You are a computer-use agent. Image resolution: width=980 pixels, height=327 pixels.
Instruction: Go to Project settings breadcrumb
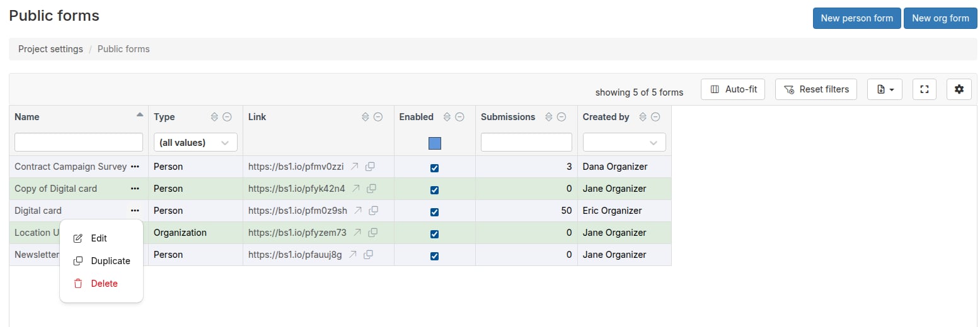50,49
